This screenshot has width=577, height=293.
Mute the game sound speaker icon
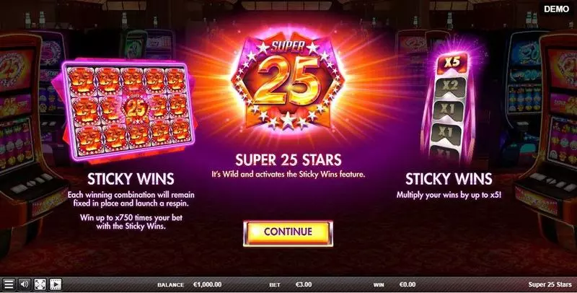click(x=25, y=284)
